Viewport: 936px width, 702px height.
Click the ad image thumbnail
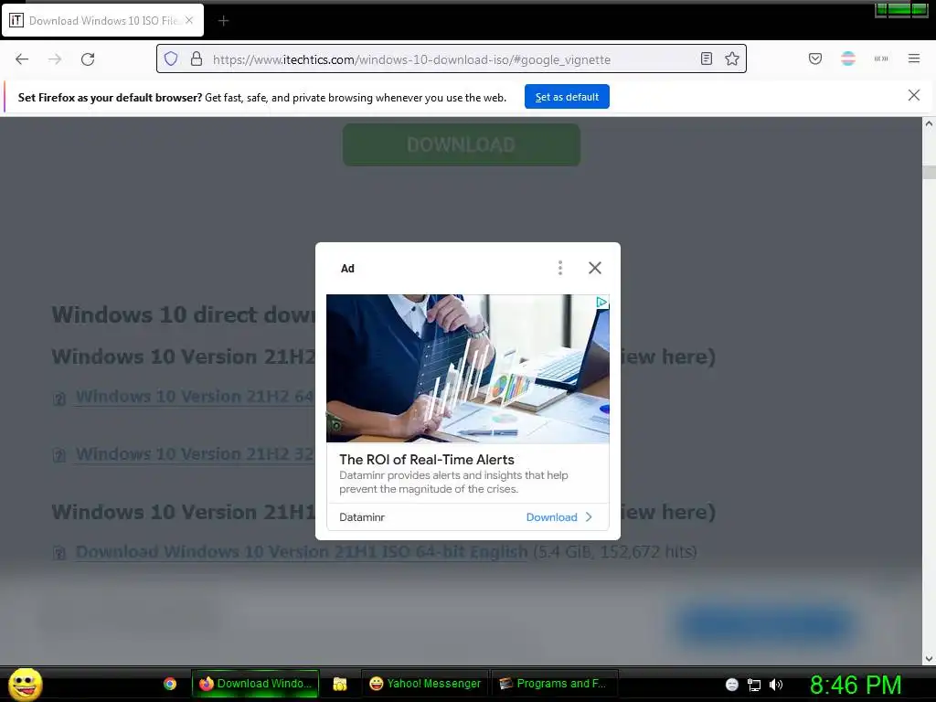click(x=467, y=368)
